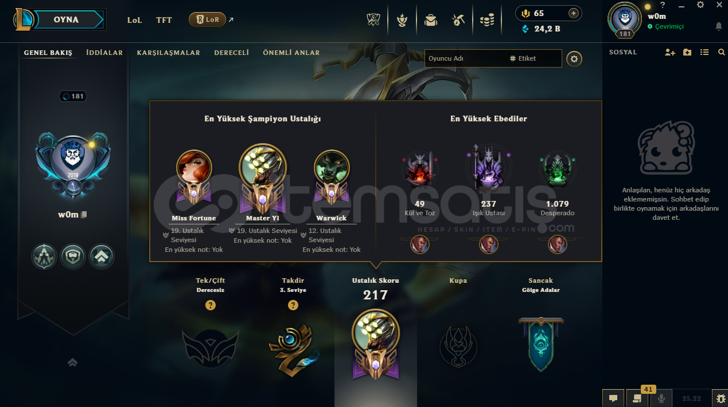Switch to the Dereceli tab
Viewport: 728px width, 407px height.
tap(232, 53)
